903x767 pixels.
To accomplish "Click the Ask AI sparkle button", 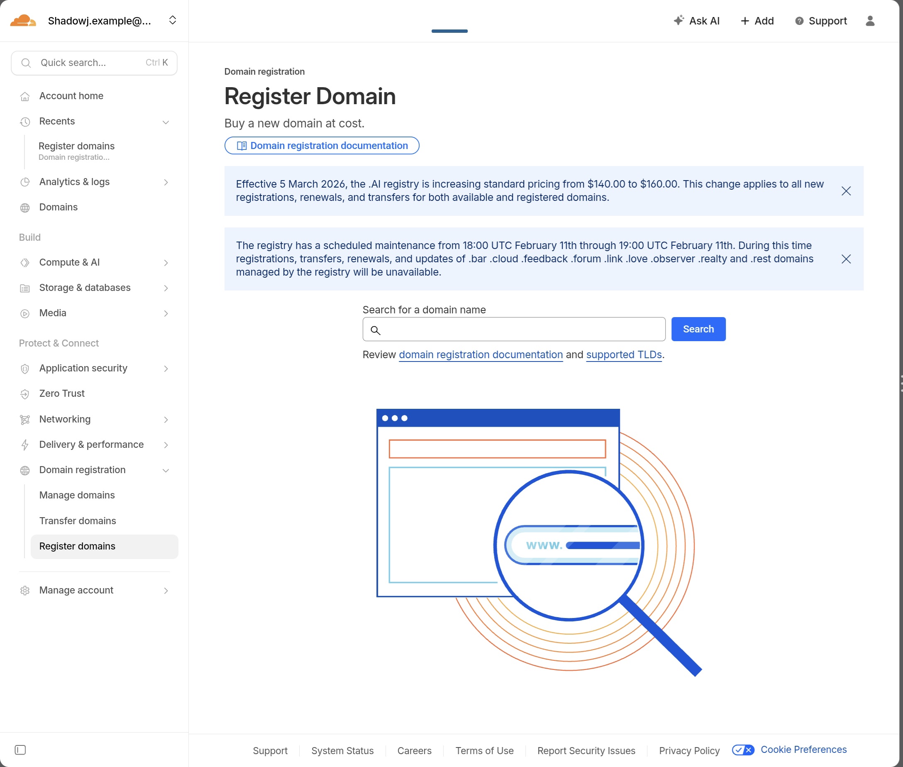I will 696,21.
